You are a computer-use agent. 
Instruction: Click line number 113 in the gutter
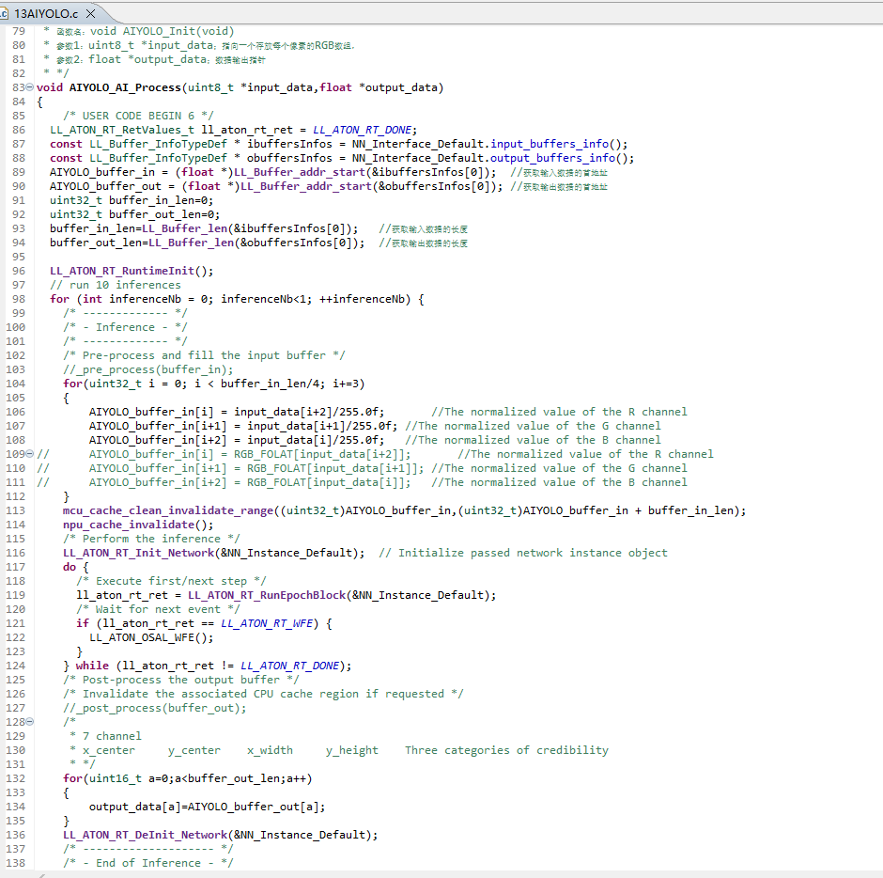click(16, 510)
